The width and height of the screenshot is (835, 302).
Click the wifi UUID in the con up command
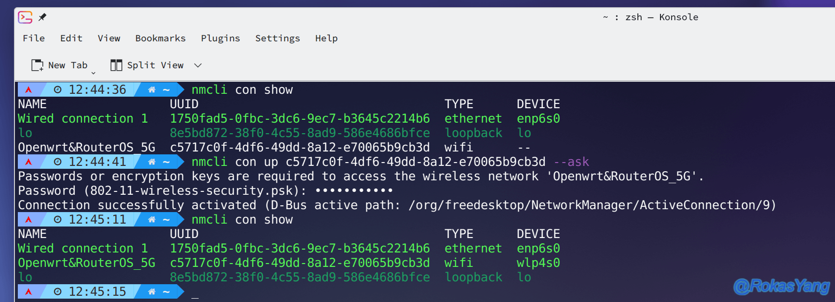[x=416, y=162]
